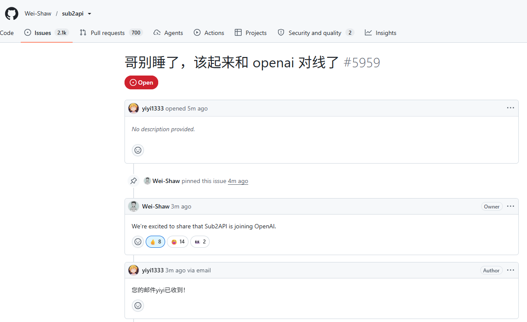Click the Owner badge
Screen dimensions: 527x322
click(492, 206)
